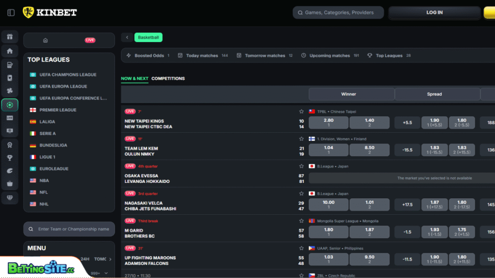Select 9.50 odds on Adamson Falcons
This screenshot has height=278, width=495.
click(x=369, y=259)
